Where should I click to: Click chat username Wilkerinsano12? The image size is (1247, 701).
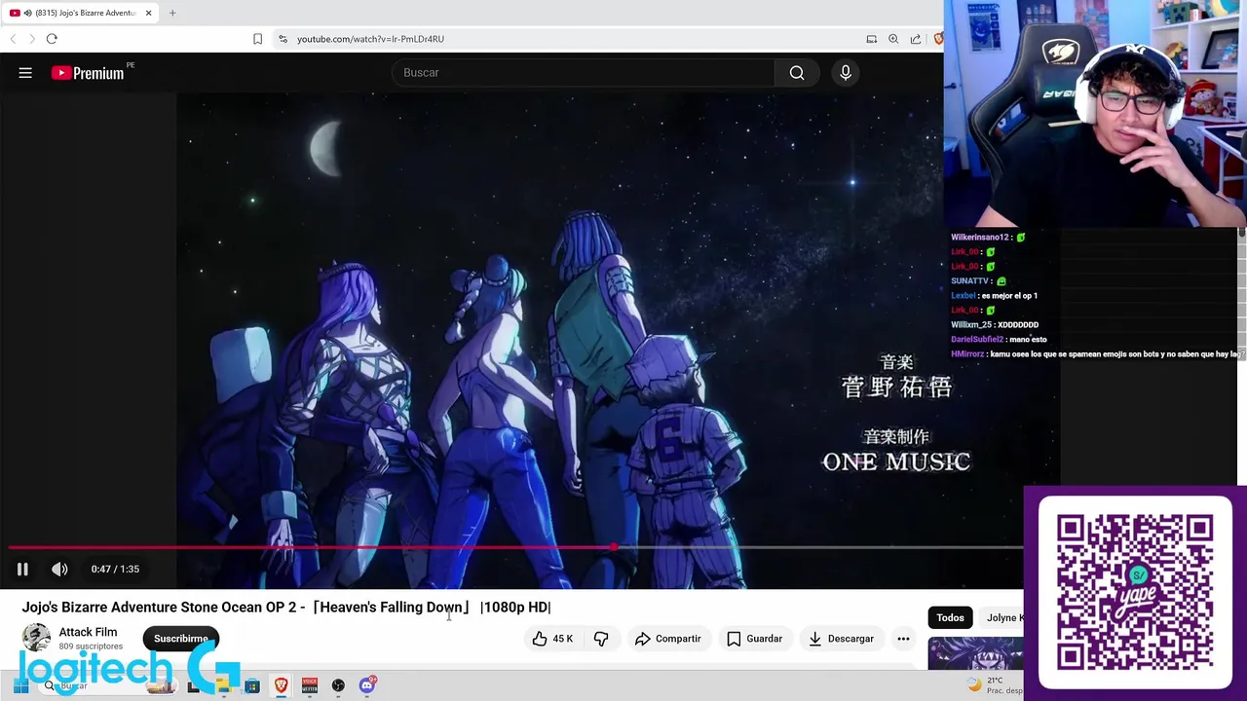[980, 238]
